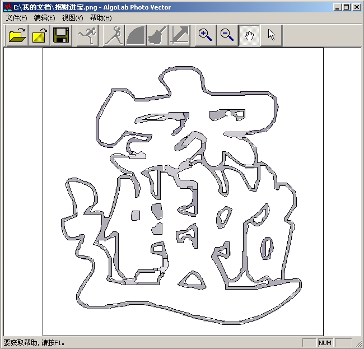Viewport: 364px width, 349px height.
Task: Click the second running figure icon
Action: pyautogui.click(x=114, y=36)
